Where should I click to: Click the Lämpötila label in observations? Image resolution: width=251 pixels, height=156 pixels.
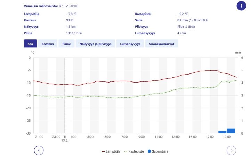pos(32,14)
